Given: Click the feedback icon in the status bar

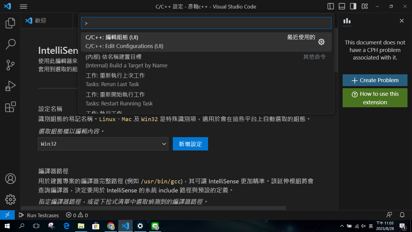Looking at the screenshot, I should pyautogui.click(x=389, y=215).
